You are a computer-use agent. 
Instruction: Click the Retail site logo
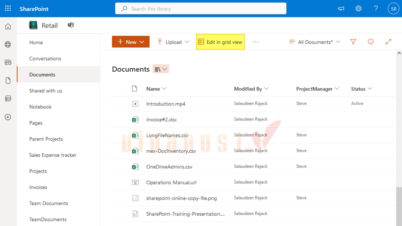click(x=33, y=25)
